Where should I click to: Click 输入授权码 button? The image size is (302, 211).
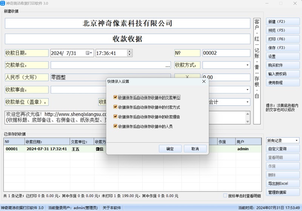click(283, 74)
